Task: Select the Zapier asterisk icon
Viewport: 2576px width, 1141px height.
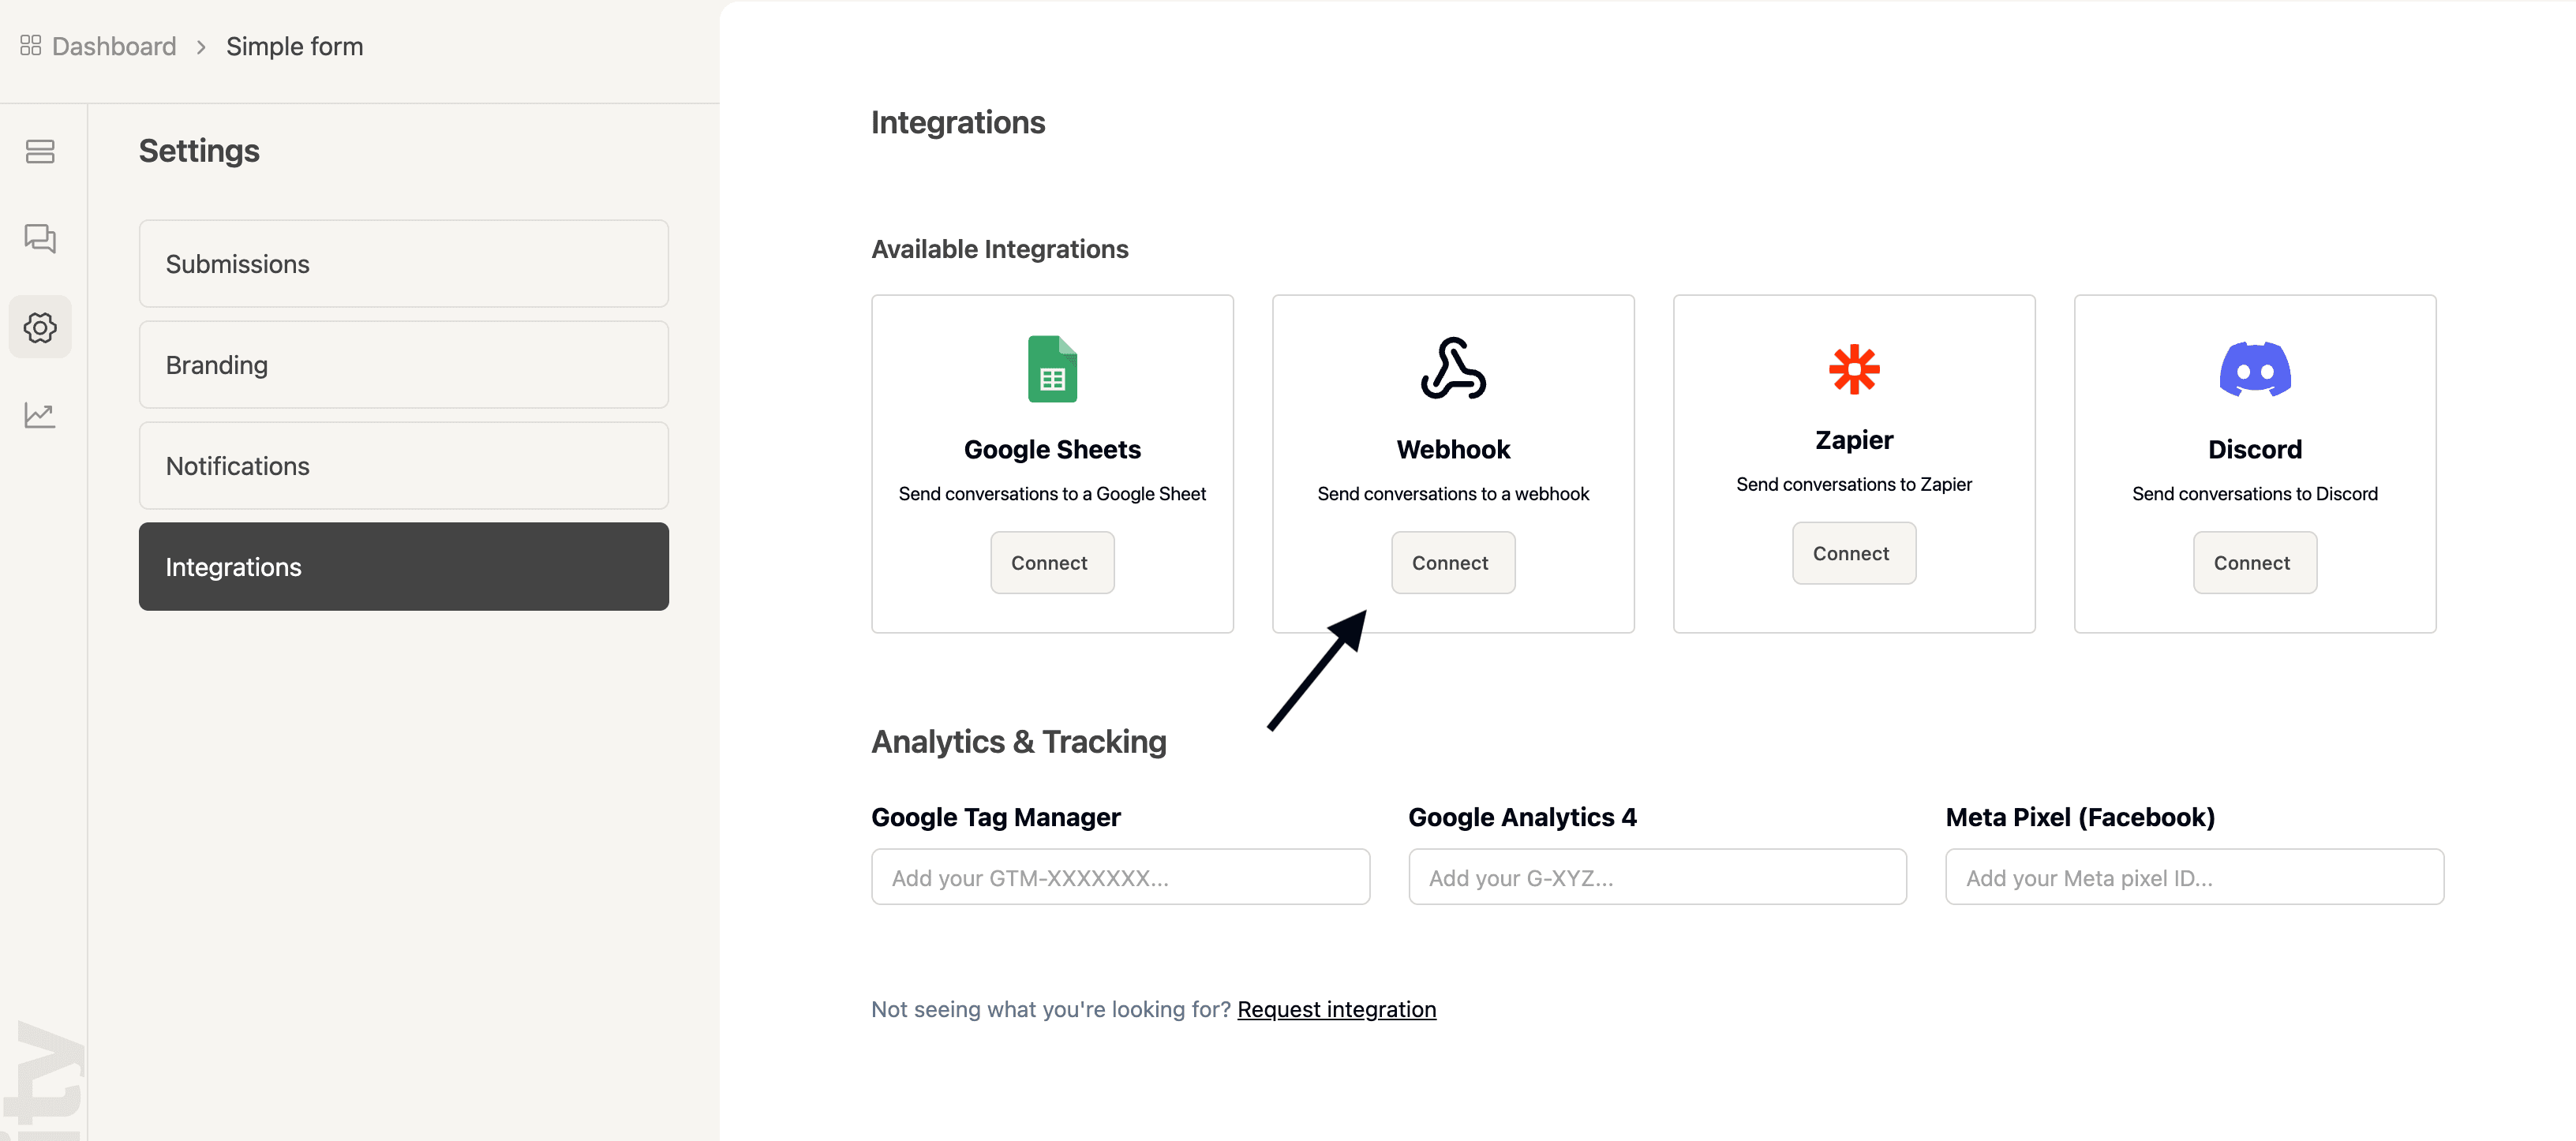Action: point(1853,368)
